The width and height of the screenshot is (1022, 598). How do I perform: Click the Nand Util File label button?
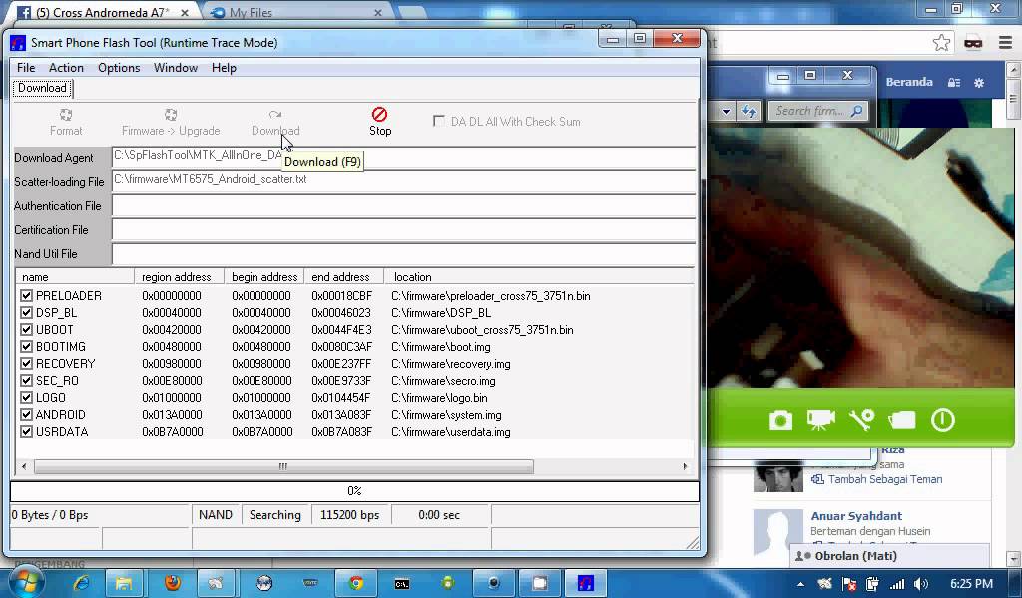click(62, 254)
